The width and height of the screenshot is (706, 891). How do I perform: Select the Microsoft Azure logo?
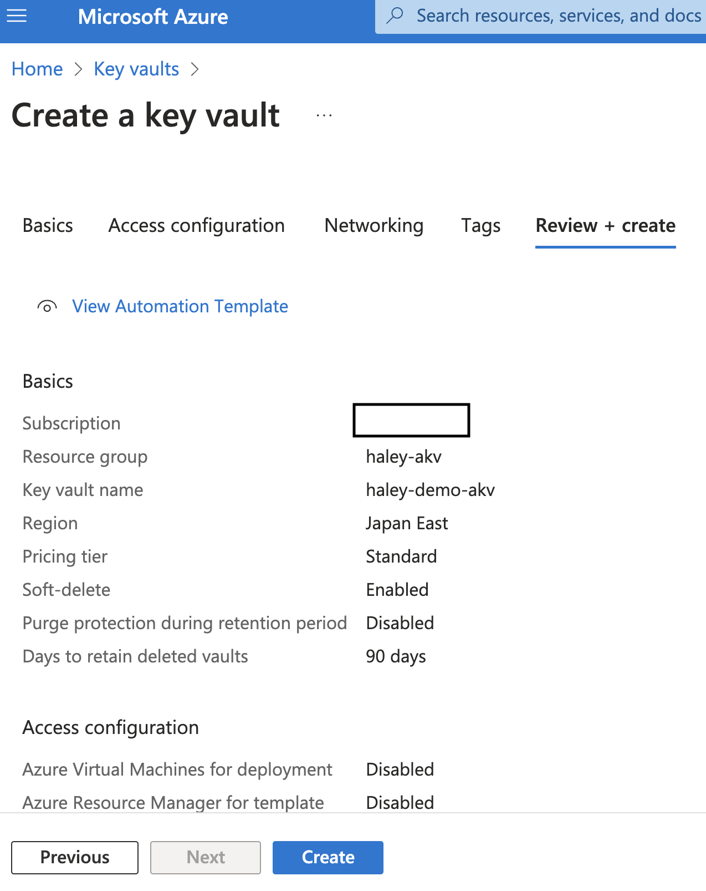pos(153,17)
